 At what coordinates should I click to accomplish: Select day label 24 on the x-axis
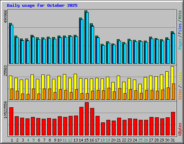coord(135,140)
